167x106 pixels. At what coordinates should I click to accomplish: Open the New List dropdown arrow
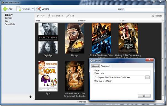33,9
